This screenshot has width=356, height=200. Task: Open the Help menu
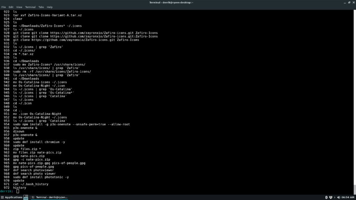tap(50, 7)
